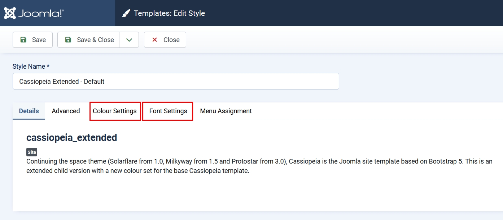The width and height of the screenshot is (503, 220).
Task: Open the Advanced tab
Action: [x=66, y=111]
